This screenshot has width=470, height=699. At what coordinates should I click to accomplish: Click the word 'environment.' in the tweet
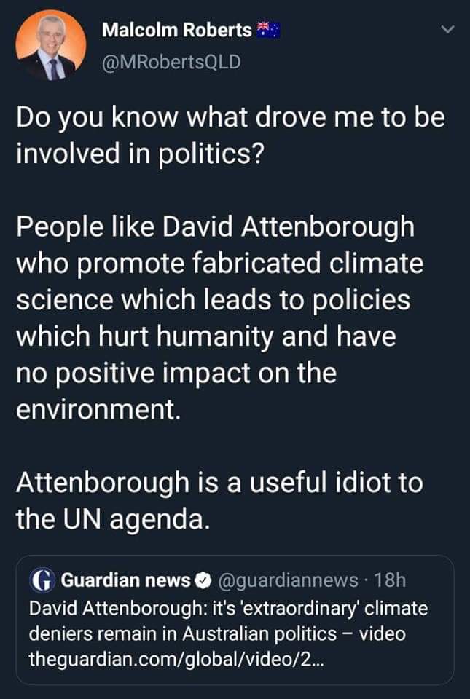coord(98,409)
